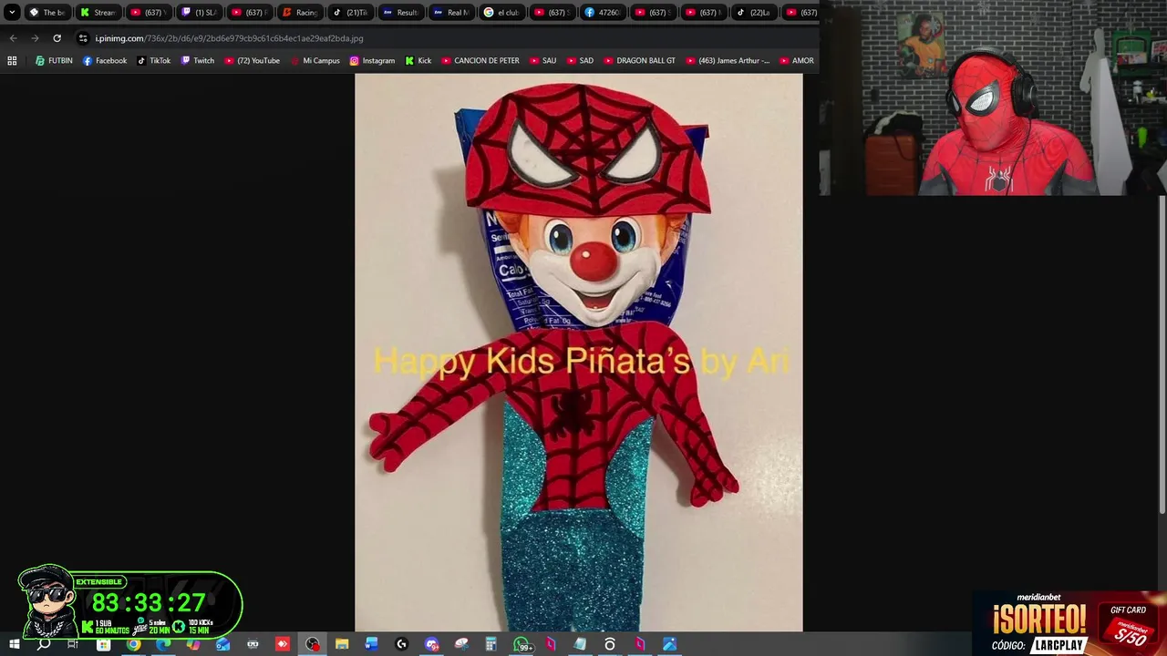Switch to the Twitch "(1) SLA" tab
Viewport: 1167px width, 656px height.
tap(198, 13)
